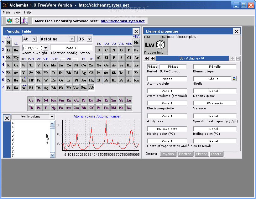Open the Help menu
This screenshot has height=199, width=256.
pos(28,12)
